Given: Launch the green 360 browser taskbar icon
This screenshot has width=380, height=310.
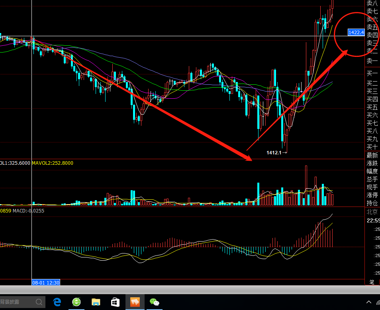Looking at the screenshot, I should [x=76, y=302].
